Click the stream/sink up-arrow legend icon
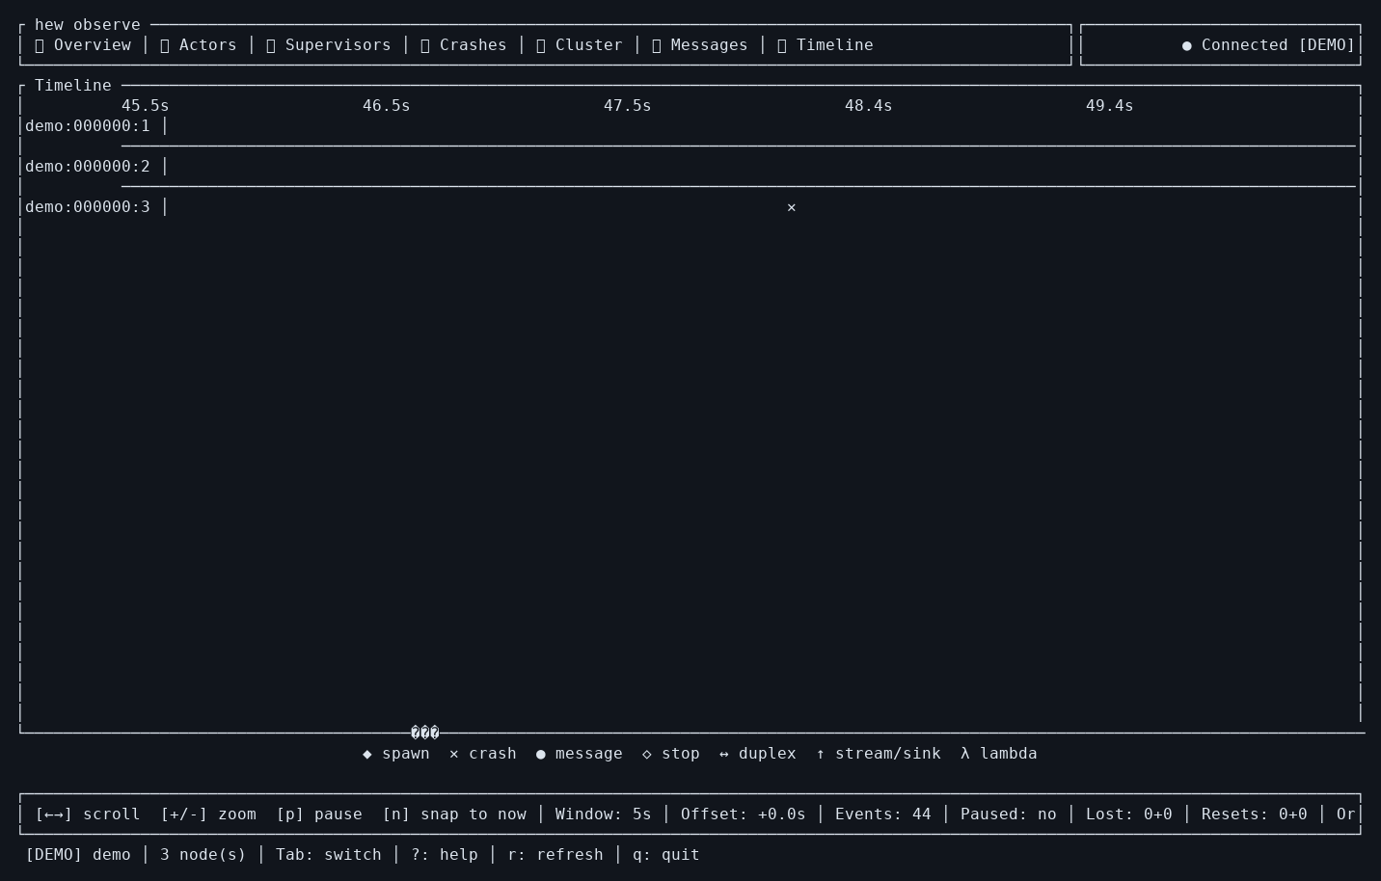 (x=821, y=754)
